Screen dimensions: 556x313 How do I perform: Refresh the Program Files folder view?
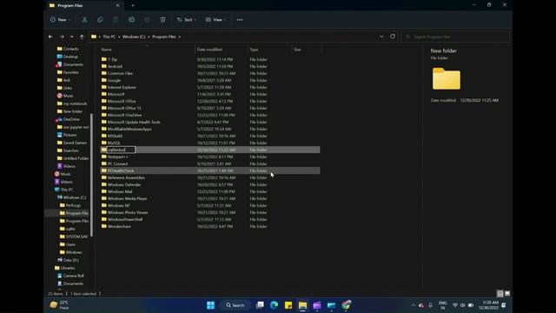click(x=393, y=37)
